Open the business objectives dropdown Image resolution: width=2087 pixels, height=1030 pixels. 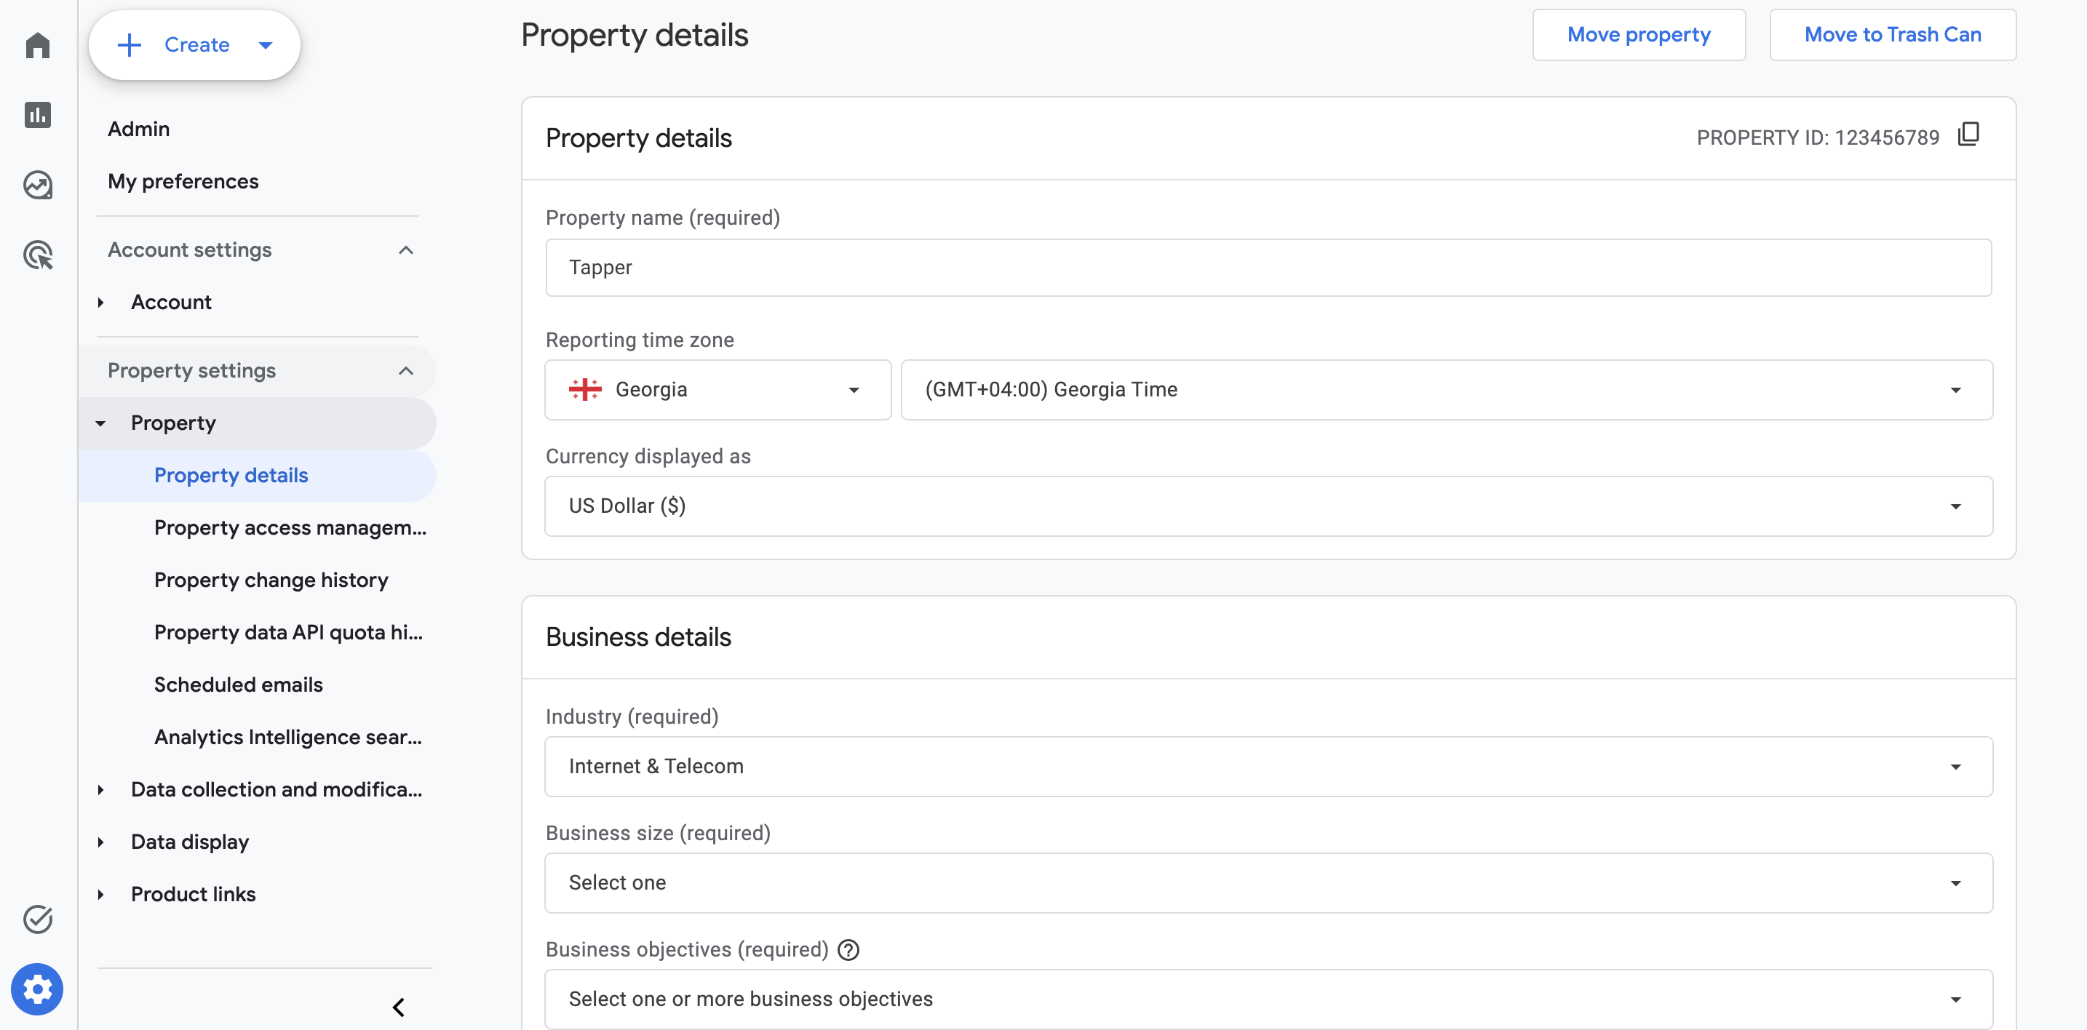tap(1269, 999)
